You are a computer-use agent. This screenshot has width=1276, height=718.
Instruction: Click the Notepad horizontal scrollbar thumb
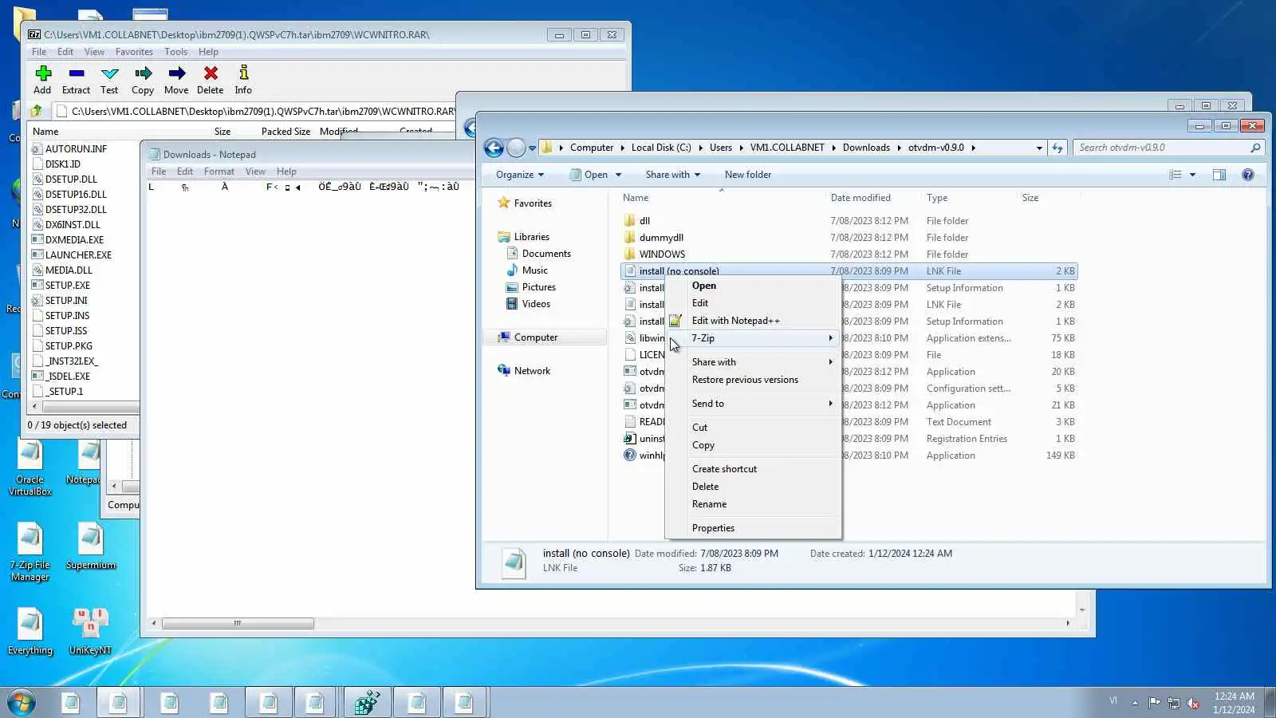(x=238, y=623)
